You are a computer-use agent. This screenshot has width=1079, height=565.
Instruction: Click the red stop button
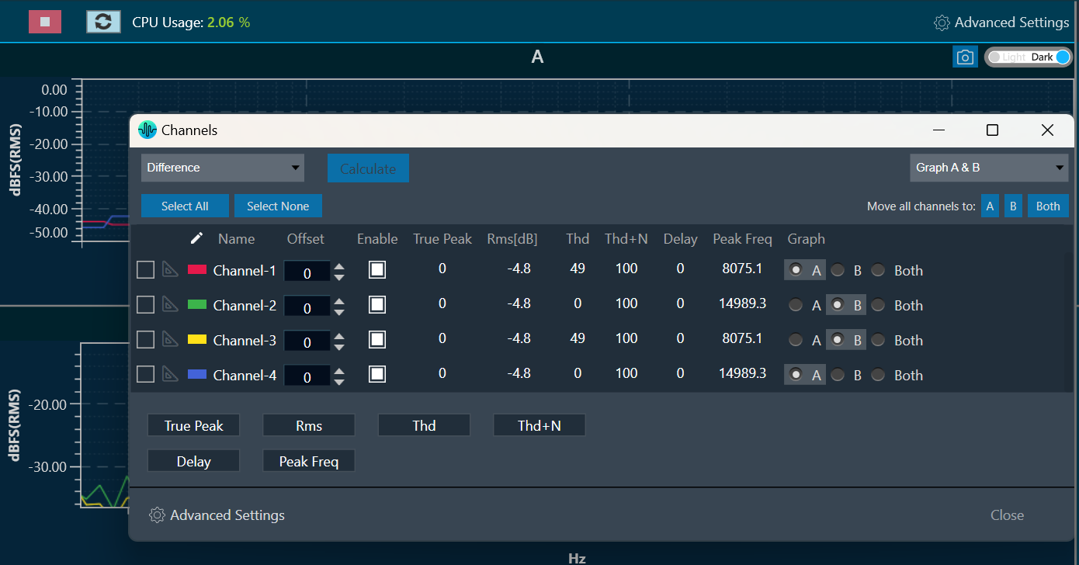(45, 22)
